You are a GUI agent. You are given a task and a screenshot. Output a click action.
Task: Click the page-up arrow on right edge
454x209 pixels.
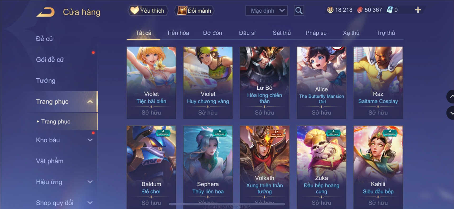(x=451, y=97)
